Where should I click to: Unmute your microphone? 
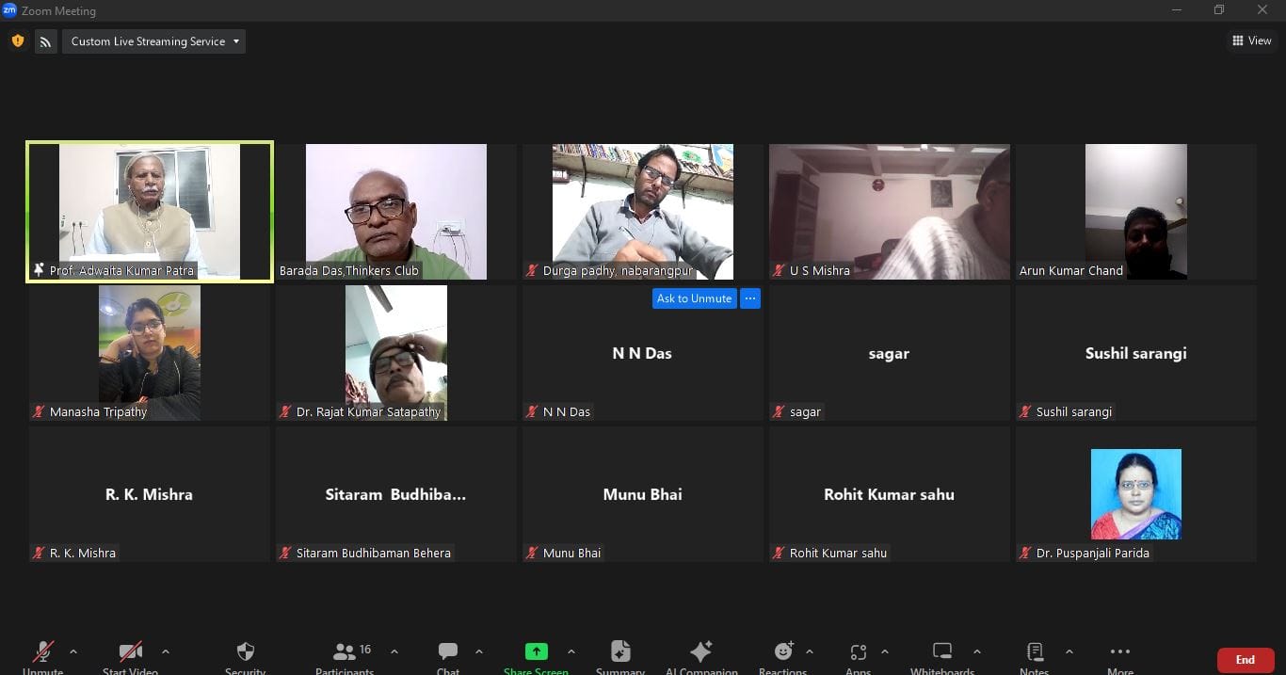point(43,652)
